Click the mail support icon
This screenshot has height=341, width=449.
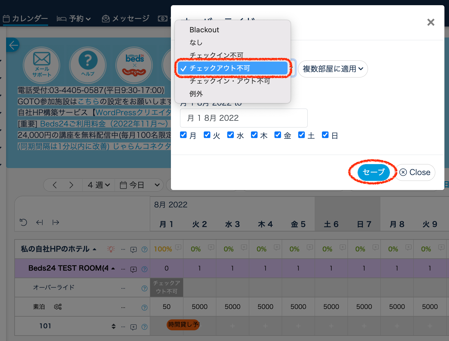click(x=42, y=65)
